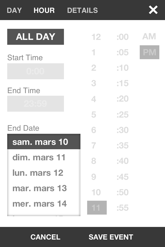Viewport: 165px width, 247px height.
Task: Click the Start Time field
Action: tap(36, 71)
